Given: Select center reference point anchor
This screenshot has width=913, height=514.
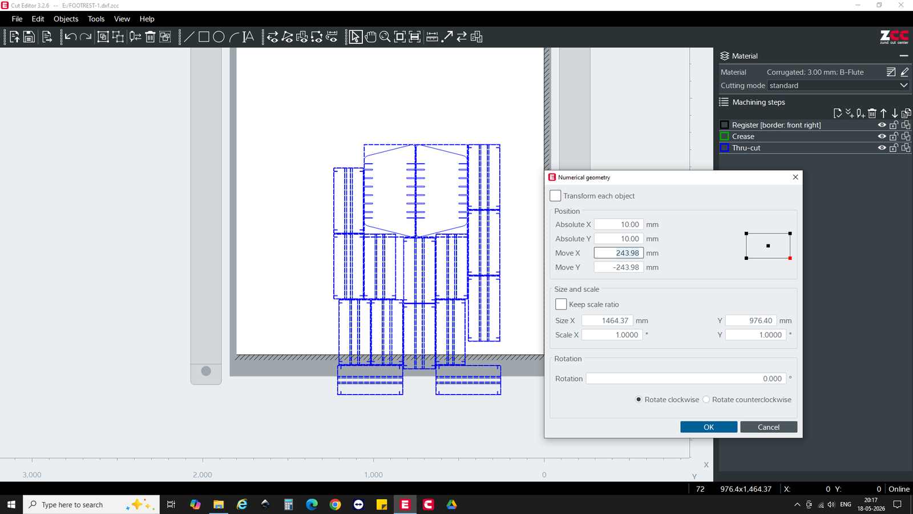Looking at the screenshot, I should (x=768, y=246).
